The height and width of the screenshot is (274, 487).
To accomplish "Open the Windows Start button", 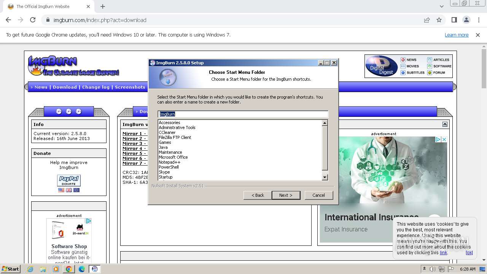I will 11,269.
